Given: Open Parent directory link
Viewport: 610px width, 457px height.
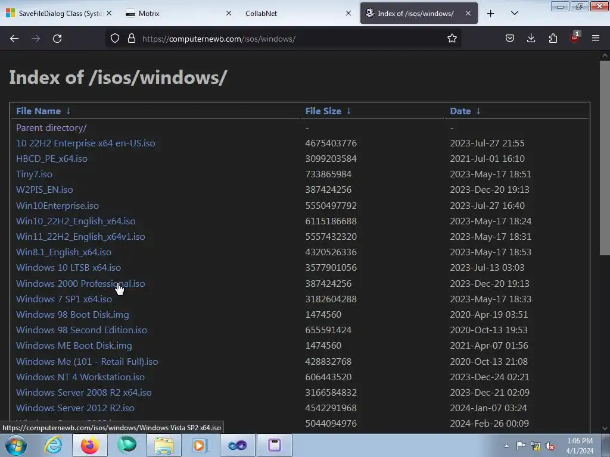Looking at the screenshot, I should (x=51, y=127).
